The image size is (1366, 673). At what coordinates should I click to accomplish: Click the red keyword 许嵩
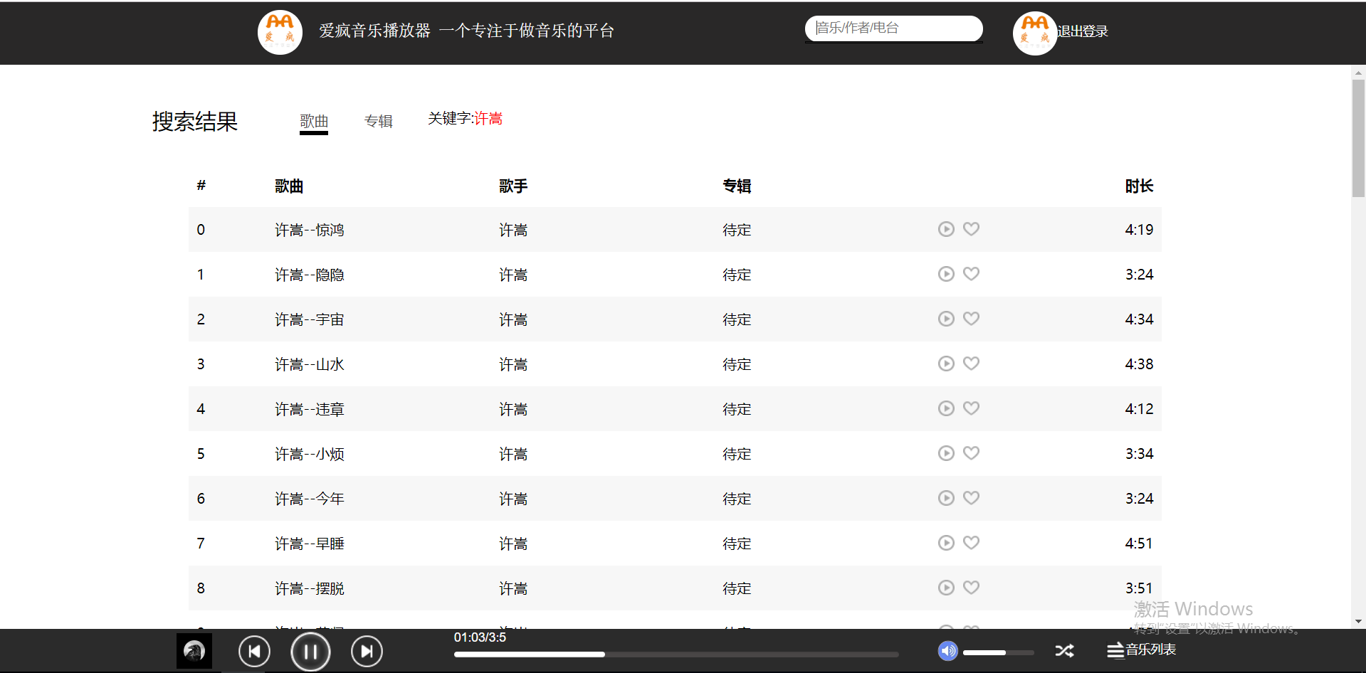tap(488, 118)
